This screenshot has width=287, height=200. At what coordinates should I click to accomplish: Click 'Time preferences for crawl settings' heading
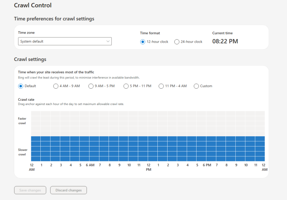click(x=54, y=19)
